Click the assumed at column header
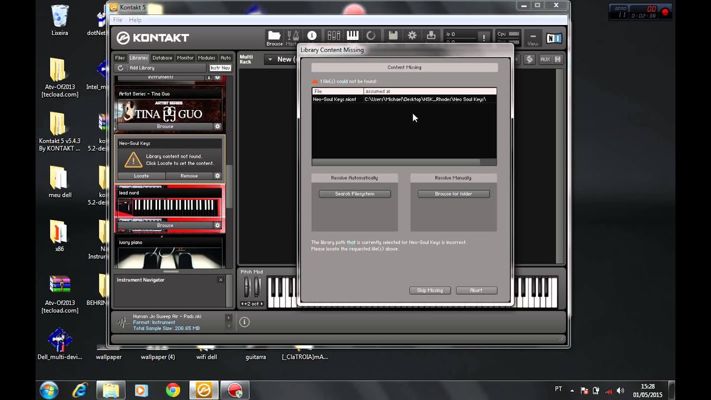The image size is (711, 400). point(430,91)
